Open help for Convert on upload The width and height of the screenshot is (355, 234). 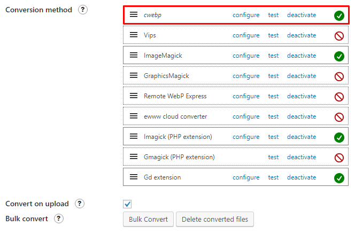(x=80, y=204)
